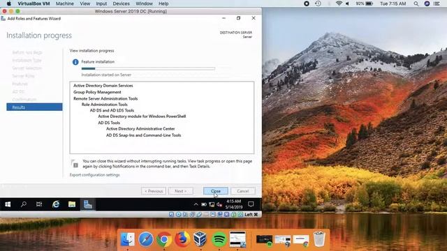Open Windows Action Center notifications icon
The image size is (447, 251).
[251, 204]
